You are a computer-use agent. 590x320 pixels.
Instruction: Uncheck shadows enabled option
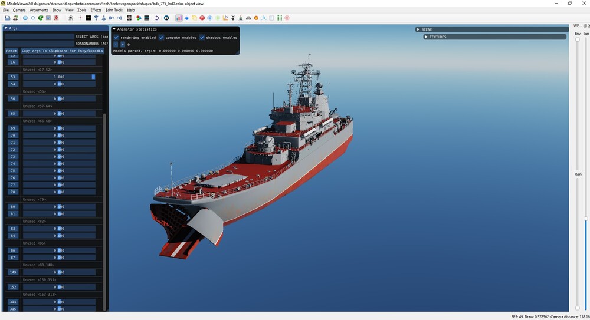coord(202,38)
